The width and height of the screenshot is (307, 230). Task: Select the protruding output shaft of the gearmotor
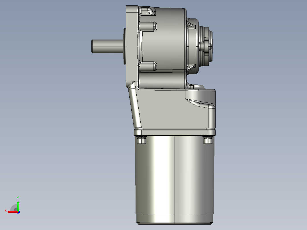107,46
